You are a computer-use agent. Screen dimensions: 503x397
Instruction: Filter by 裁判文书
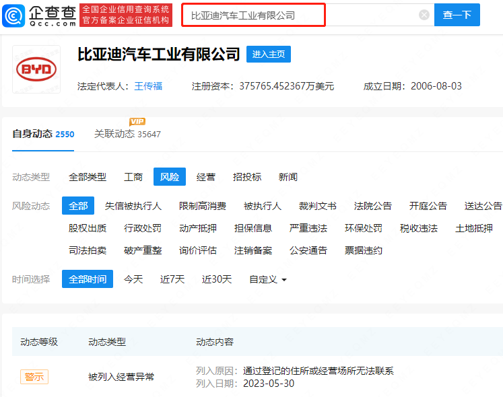[318, 205]
